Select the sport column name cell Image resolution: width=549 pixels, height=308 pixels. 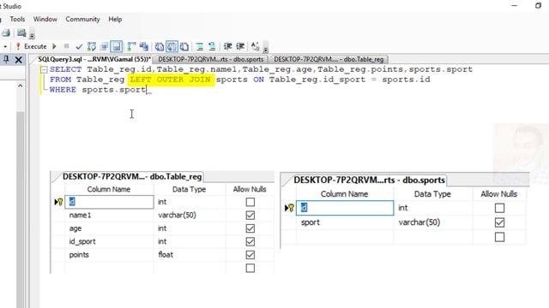coord(345,222)
